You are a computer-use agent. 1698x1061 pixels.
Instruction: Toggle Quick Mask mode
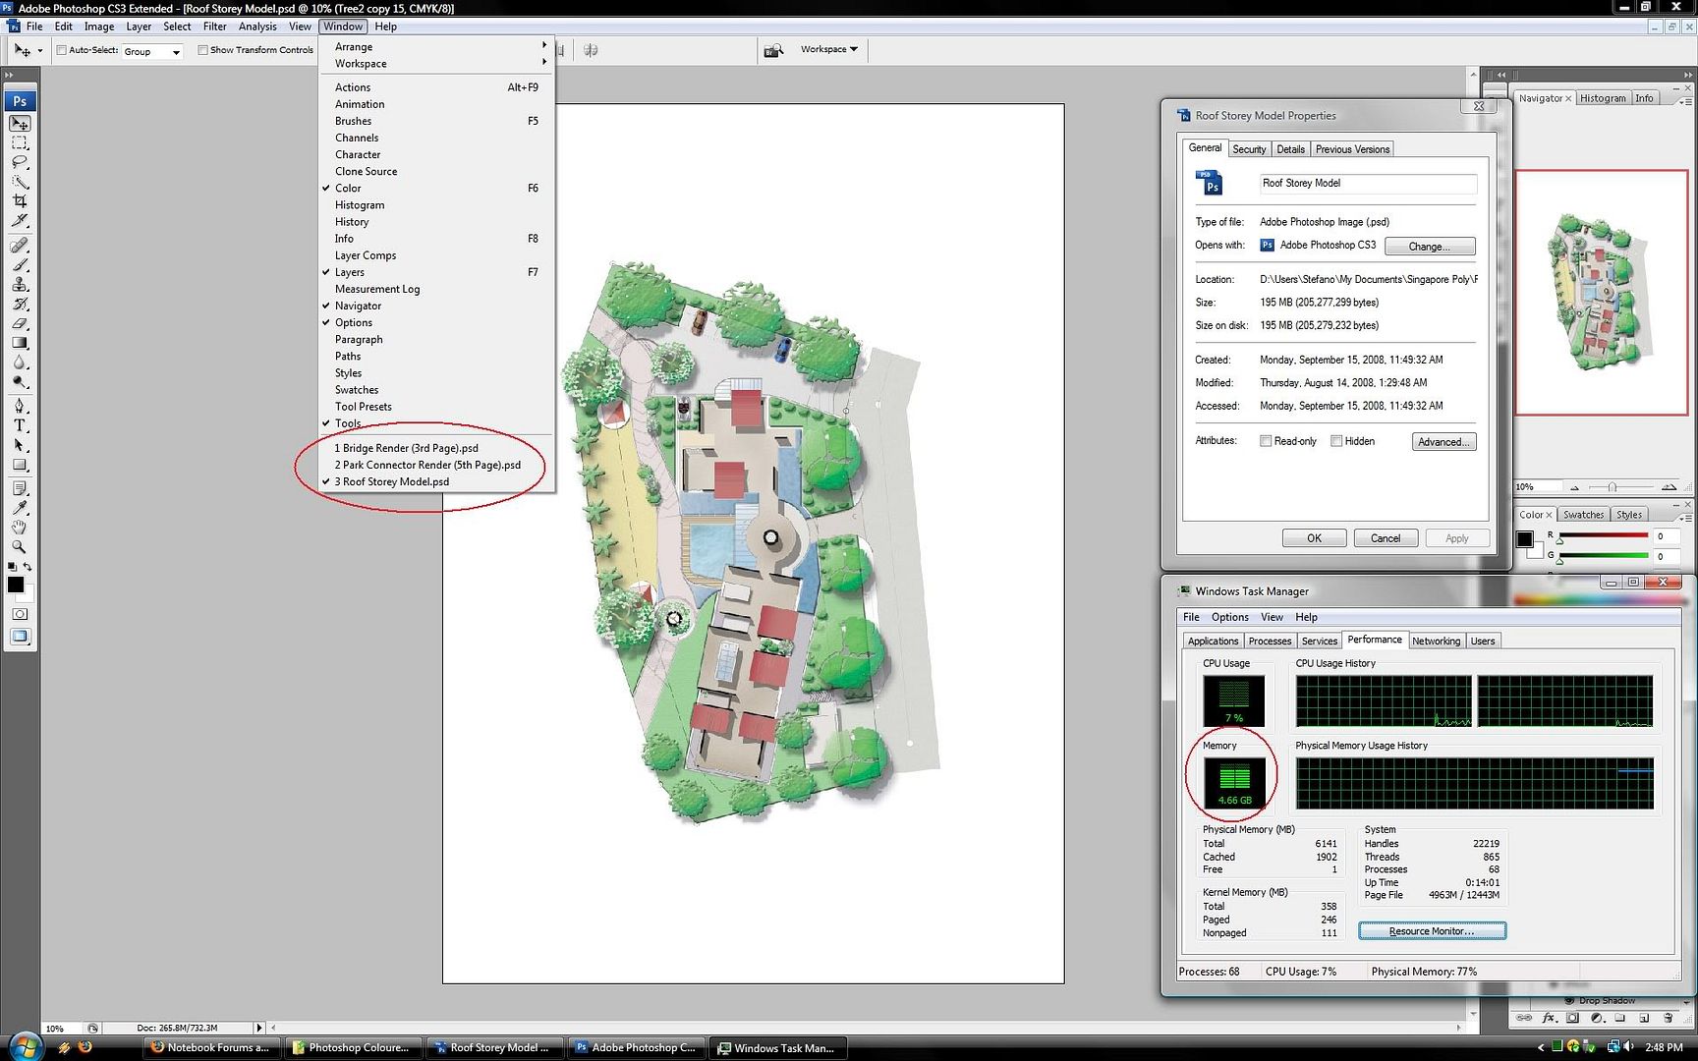pyautogui.click(x=20, y=614)
